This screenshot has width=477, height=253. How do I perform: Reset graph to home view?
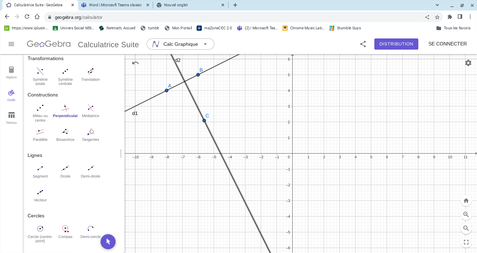coord(466,201)
